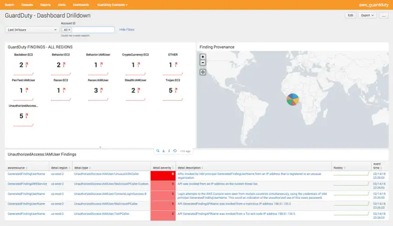Screen dimensions: 393x226
Task: Expand the Export dropdown
Action: pos(367,16)
